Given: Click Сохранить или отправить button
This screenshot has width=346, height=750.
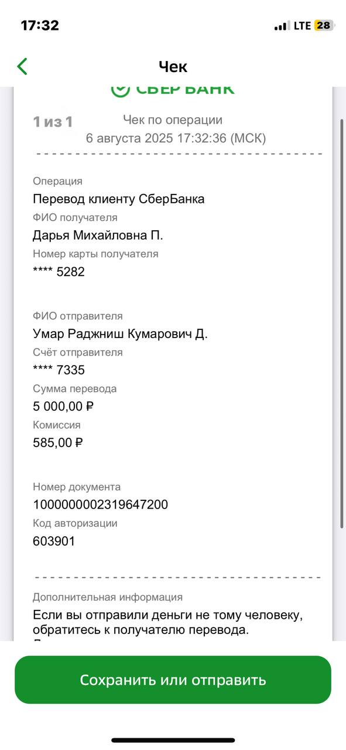Looking at the screenshot, I should pyautogui.click(x=173, y=680).
